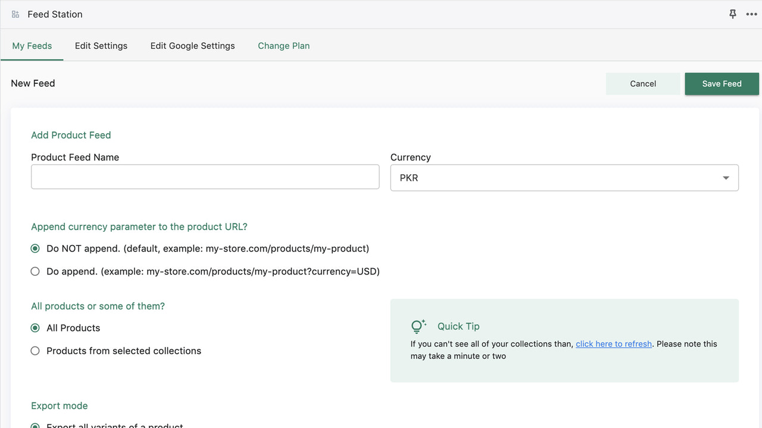Click the Feed Station title text
The height and width of the screenshot is (428, 762).
pos(55,14)
